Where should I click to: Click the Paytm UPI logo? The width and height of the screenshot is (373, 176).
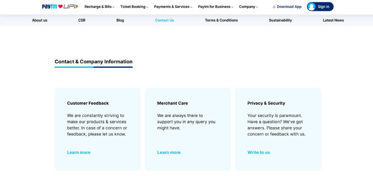60,6
